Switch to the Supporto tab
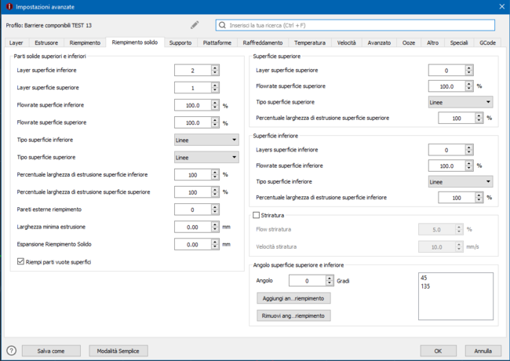This screenshot has width=510, height=361. 180,42
